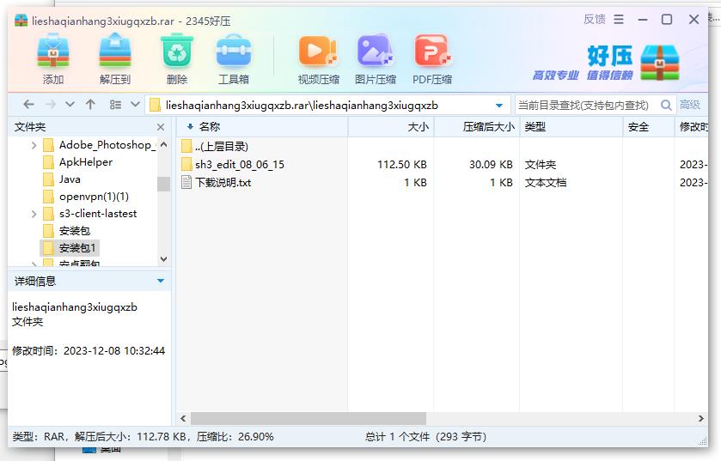Select 安装包 folder in the tree

pos(75,230)
